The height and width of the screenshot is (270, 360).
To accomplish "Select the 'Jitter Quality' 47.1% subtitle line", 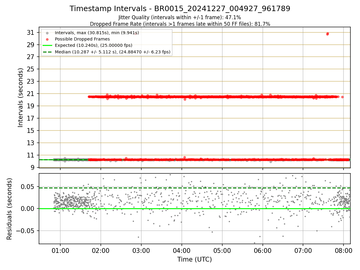I will point(180,17).
